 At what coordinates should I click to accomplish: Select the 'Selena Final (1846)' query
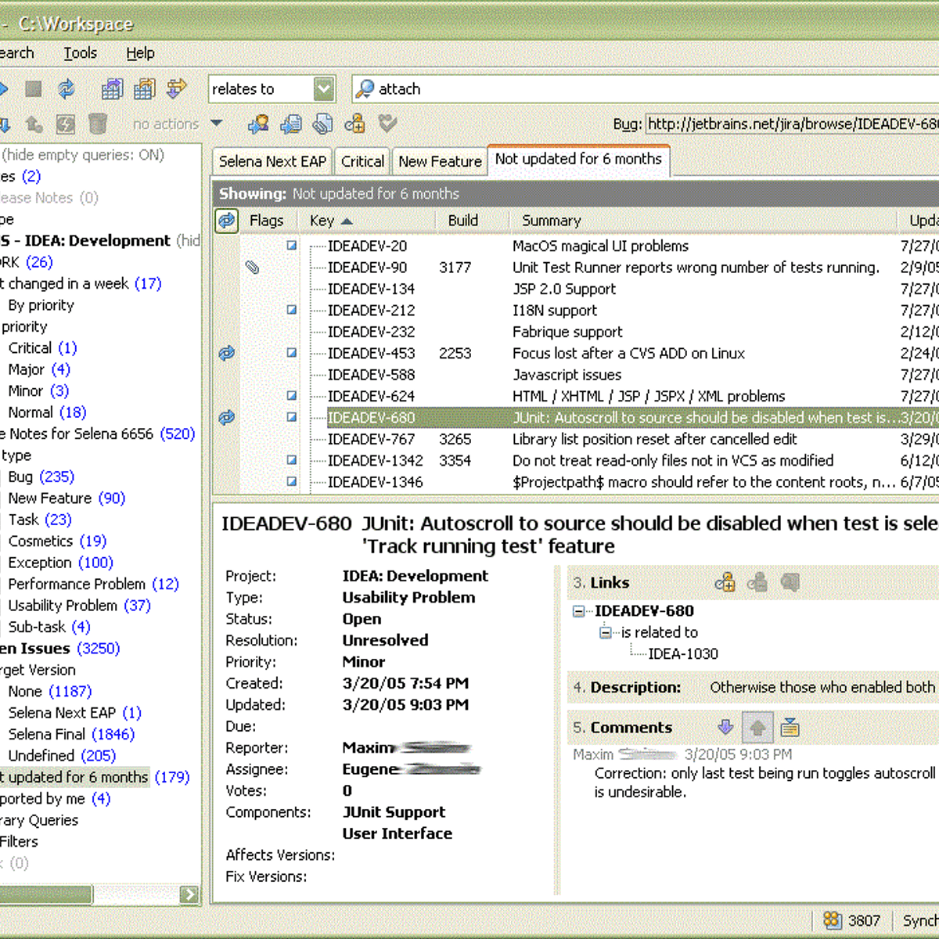point(71,734)
